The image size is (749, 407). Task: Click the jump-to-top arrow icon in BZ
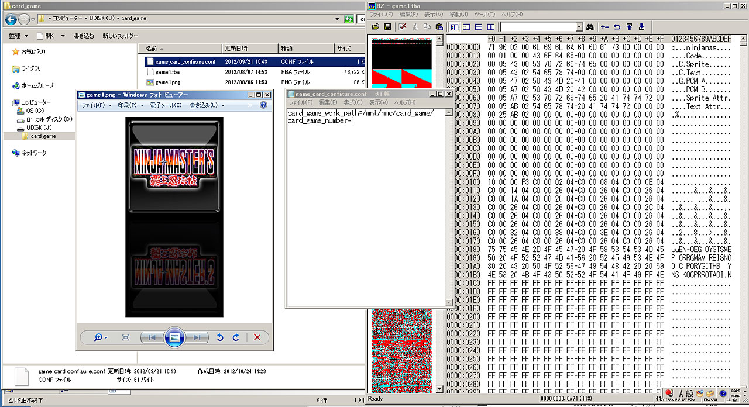(629, 27)
